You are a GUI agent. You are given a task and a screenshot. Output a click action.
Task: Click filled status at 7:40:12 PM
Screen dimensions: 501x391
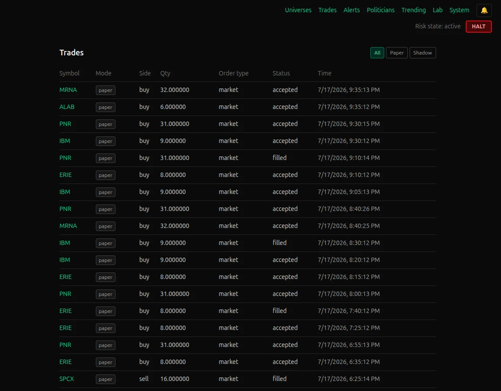(280, 311)
